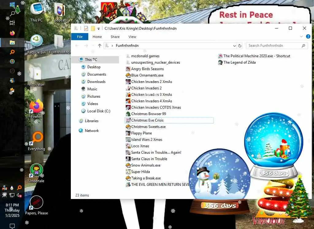Select Chicken Invaders 2 file
This screenshot has width=314, height=229.
coord(144,88)
